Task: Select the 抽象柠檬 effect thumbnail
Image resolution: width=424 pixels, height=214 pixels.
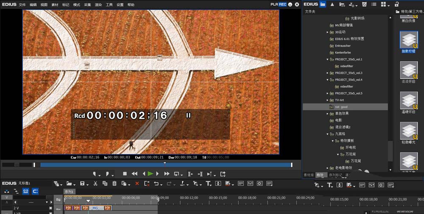Action: pos(409,39)
